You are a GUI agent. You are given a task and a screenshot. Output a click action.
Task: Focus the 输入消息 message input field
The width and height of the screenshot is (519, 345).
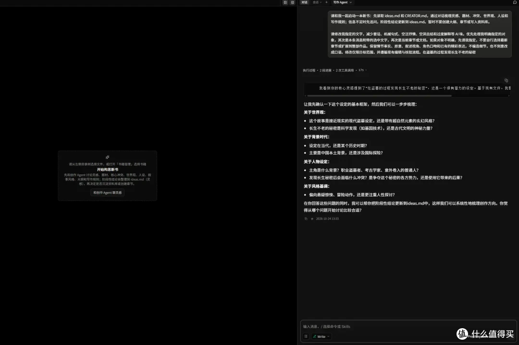pyautogui.click(x=408, y=326)
